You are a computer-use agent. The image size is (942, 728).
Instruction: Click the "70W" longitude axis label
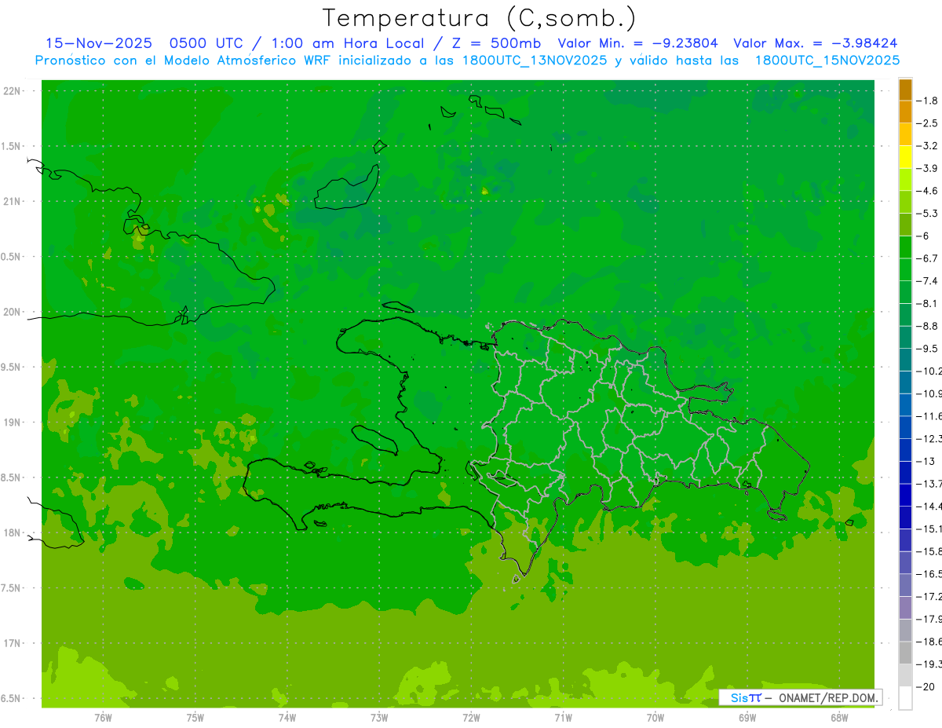tap(655, 717)
